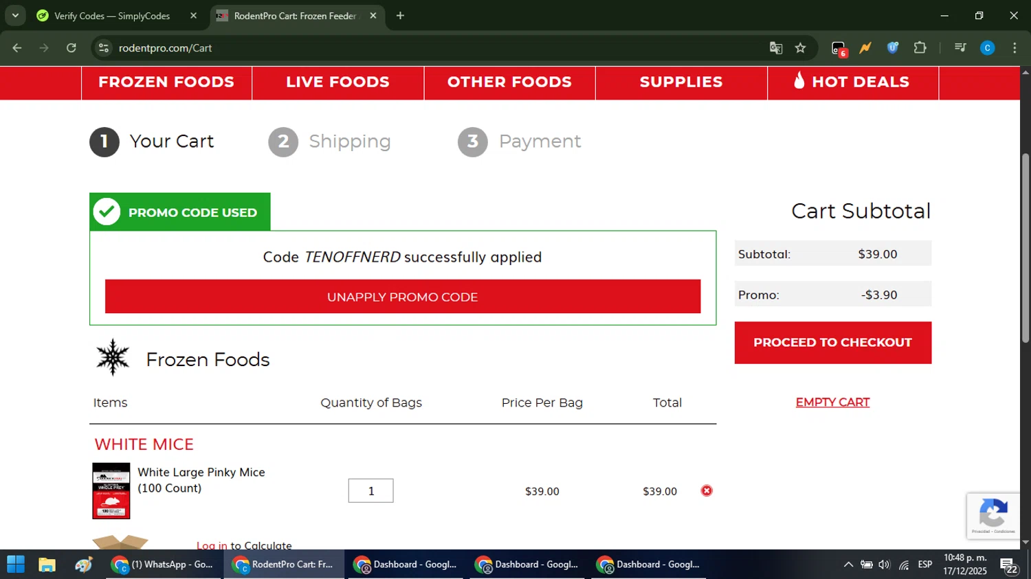Screen dimensions: 1031x579
Task: Open the extensions puzzle icon
Action: point(920,48)
